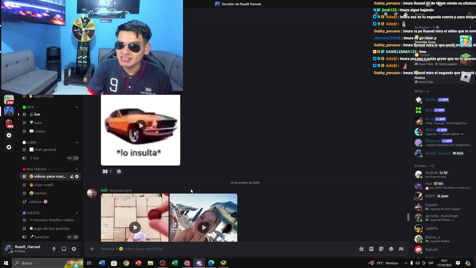Open the GIF picker

pyautogui.click(x=371, y=249)
